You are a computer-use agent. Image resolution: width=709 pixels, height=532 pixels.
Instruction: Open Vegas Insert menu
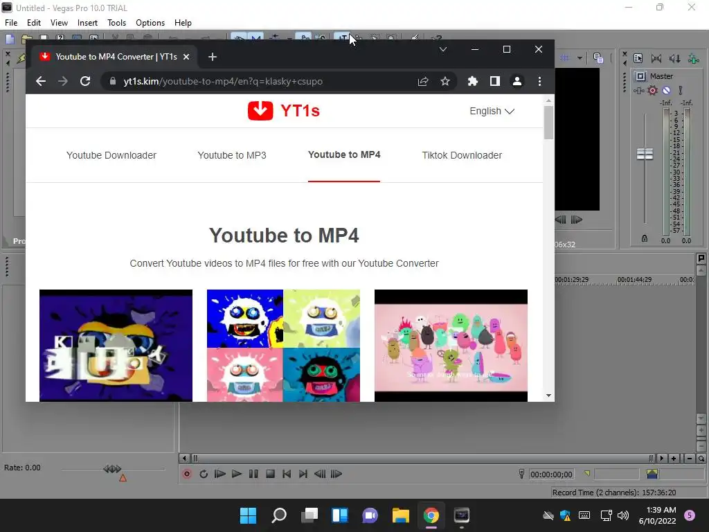(87, 23)
